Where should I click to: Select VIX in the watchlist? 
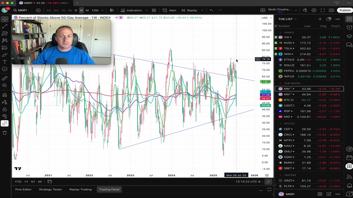pyautogui.click(x=309, y=37)
